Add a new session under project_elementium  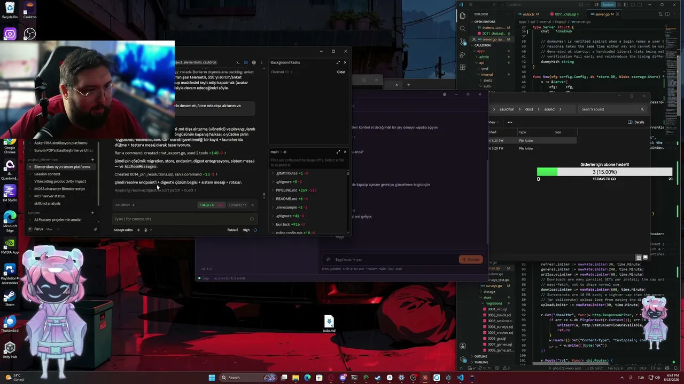(92, 159)
